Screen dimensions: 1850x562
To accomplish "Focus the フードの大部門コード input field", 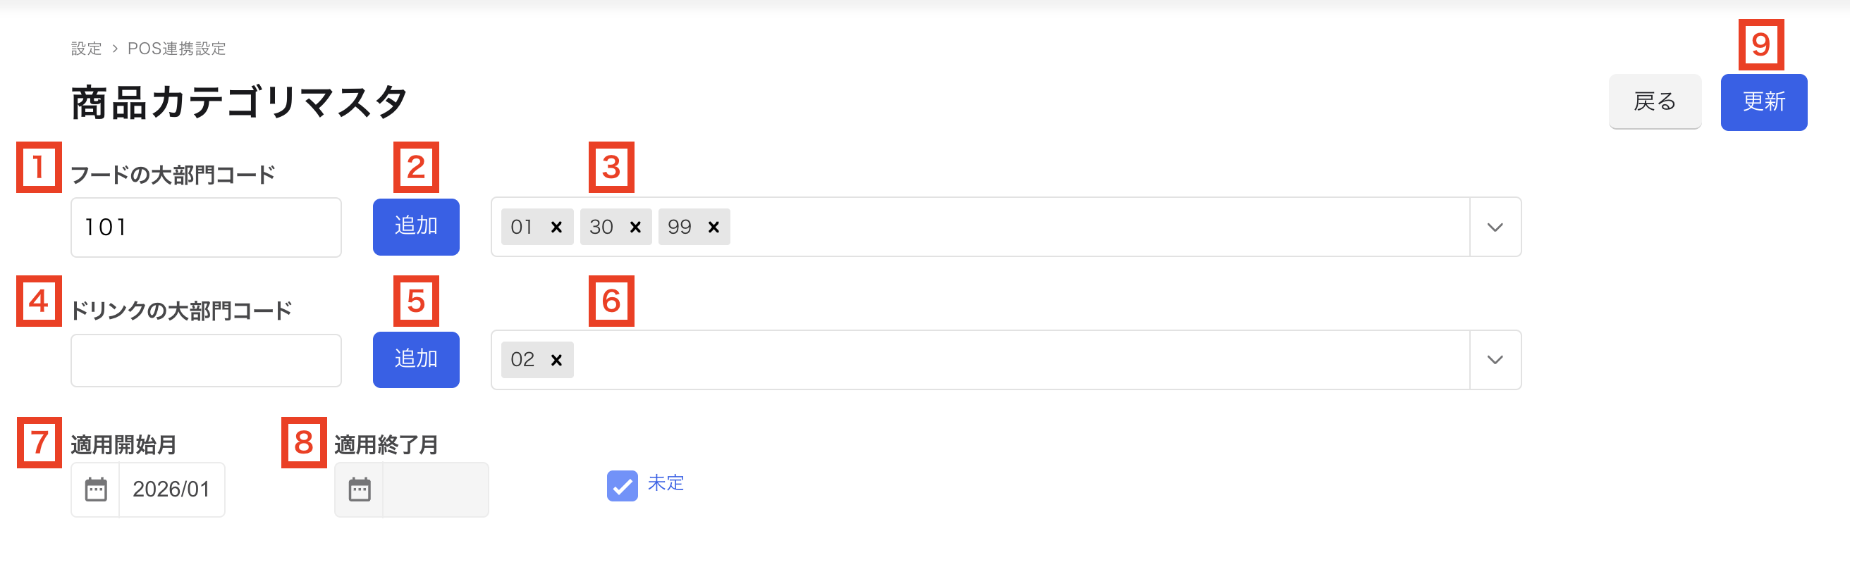I will (206, 227).
